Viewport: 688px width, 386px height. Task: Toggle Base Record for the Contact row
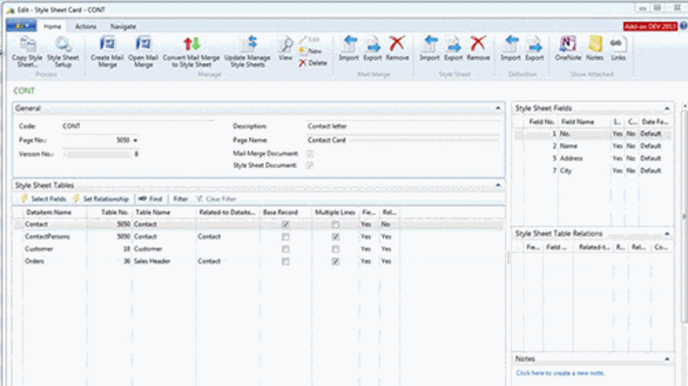coord(286,224)
